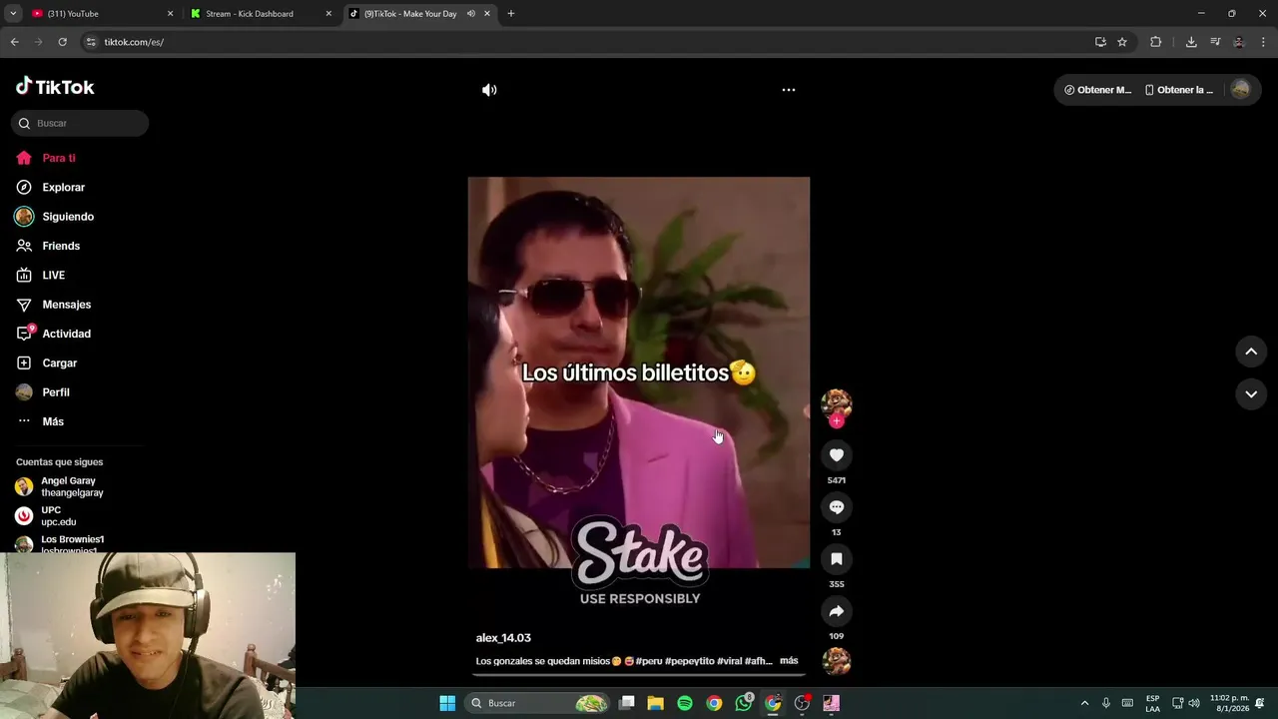Save the video with the bookmark icon
Screen dimensions: 1278x719
click(x=837, y=559)
